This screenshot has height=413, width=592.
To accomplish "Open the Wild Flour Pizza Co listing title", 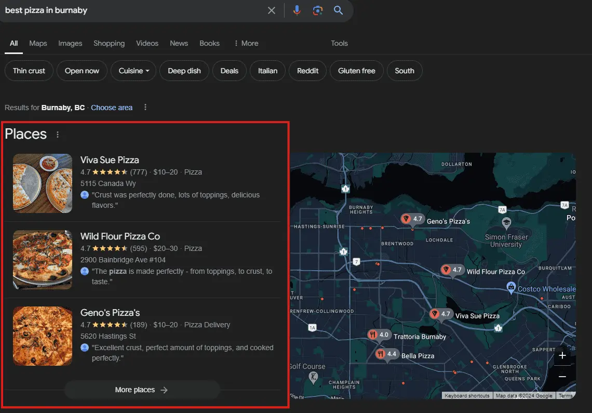I will click(120, 236).
